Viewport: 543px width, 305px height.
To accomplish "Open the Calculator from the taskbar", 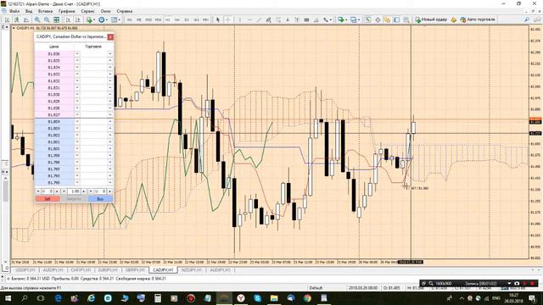I will click(x=158, y=298).
